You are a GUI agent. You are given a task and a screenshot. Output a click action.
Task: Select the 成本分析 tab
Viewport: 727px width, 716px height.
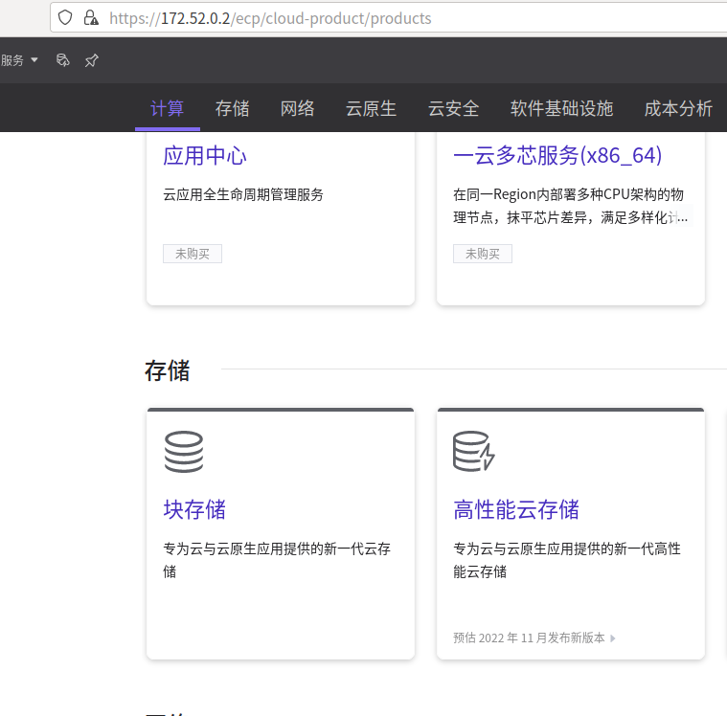click(678, 108)
